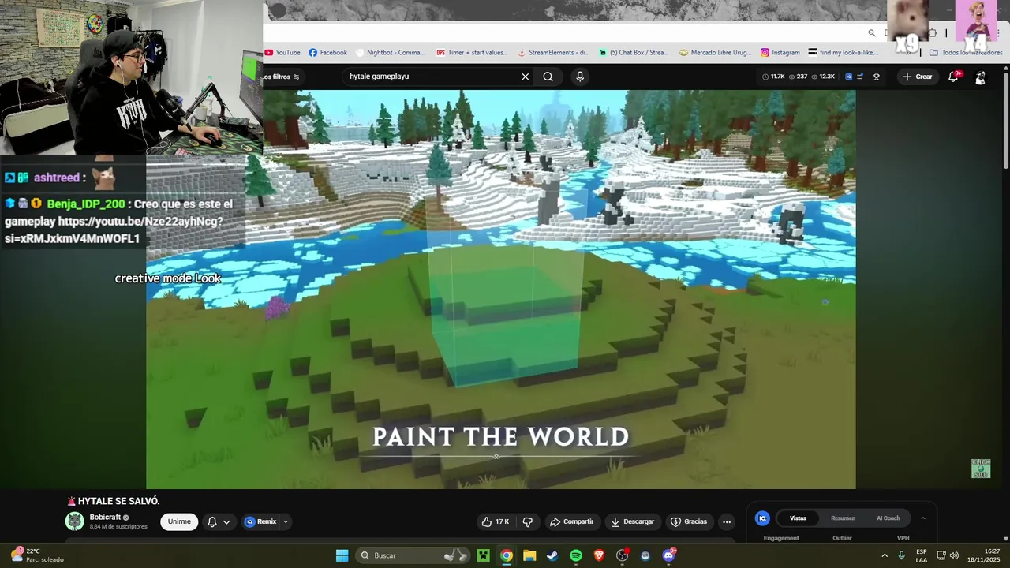Click the Unirme button
Image resolution: width=1010 pixels, height=568 pixels.
coord(179,521)
